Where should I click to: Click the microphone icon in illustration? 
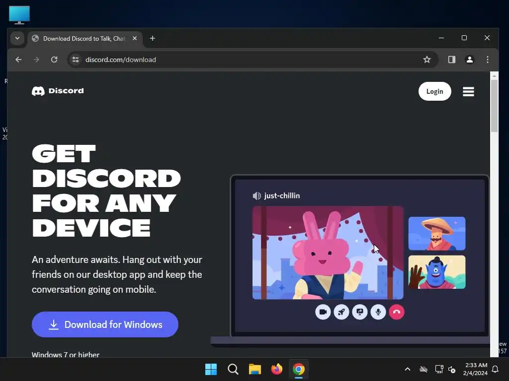(x=378, y=312)
